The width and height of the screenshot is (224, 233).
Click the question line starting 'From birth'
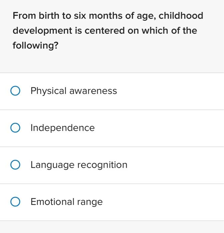coord(108,16)
